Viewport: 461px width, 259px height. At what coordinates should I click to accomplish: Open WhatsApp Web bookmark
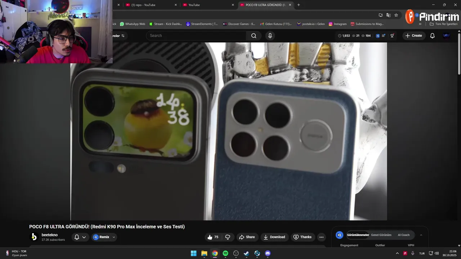[133, 24]
